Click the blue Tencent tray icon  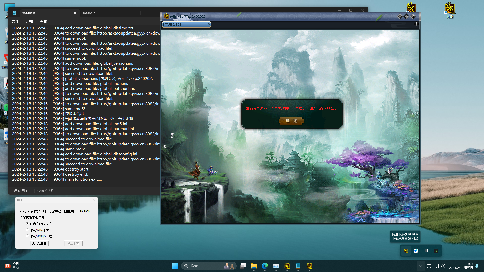tap(416, 251)
